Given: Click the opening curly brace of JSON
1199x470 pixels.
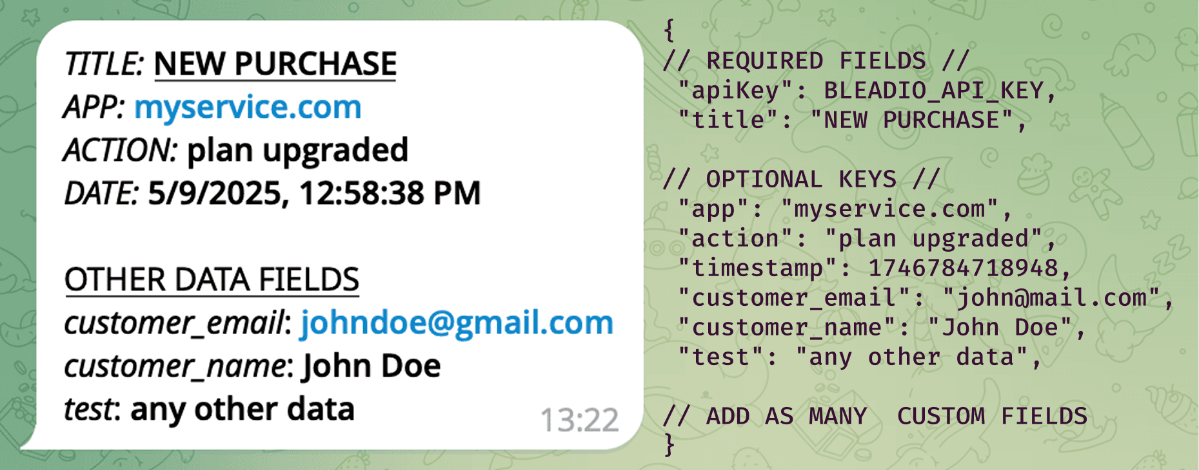Looking at the screenshot, I should [669, 30].
